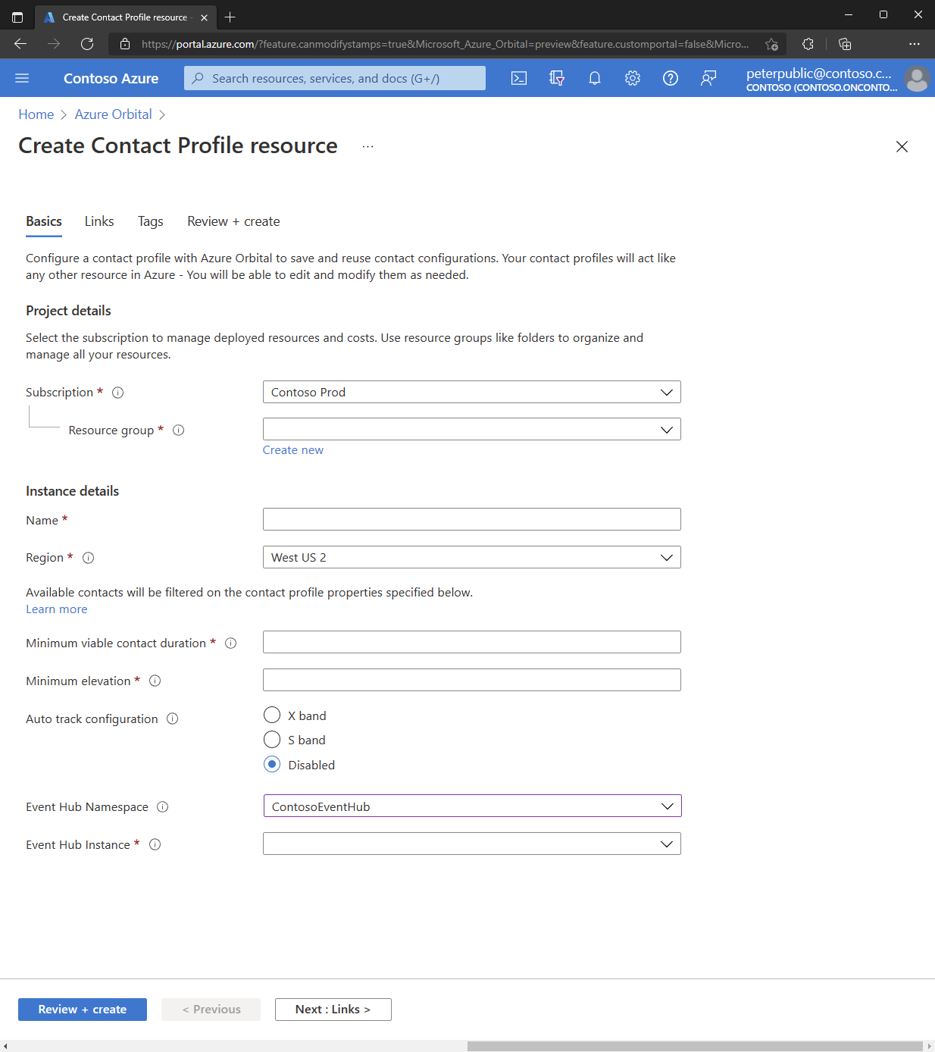The width and height of the screenshot is (935, 1052).
Task: Open Directories and subscriptions filter icon
Action: [557, 78]
